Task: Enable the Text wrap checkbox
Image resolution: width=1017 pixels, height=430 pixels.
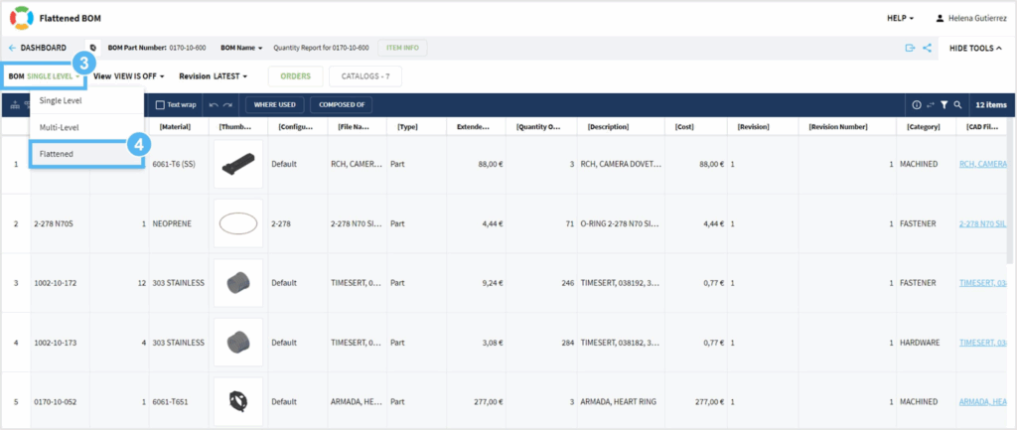Action: tap(161, 104)
